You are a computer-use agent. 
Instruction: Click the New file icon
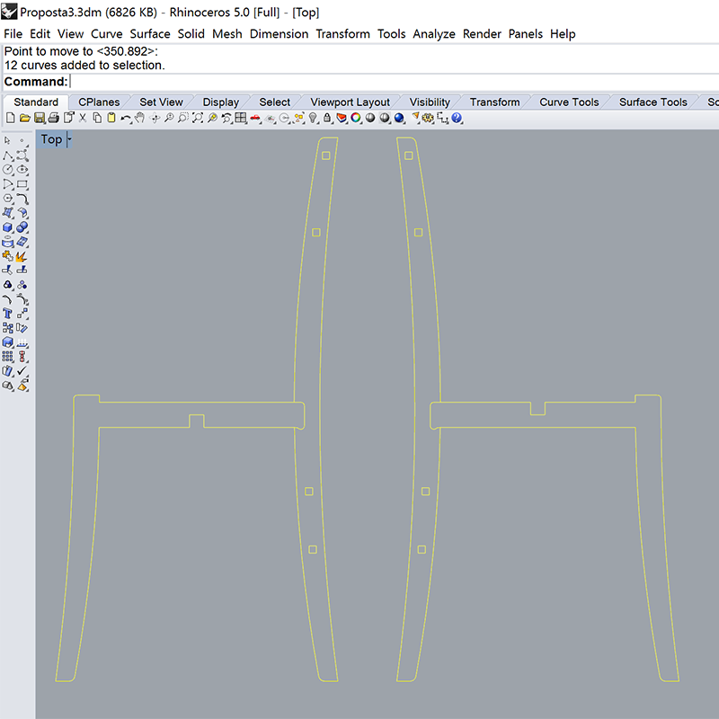[10, 118]
